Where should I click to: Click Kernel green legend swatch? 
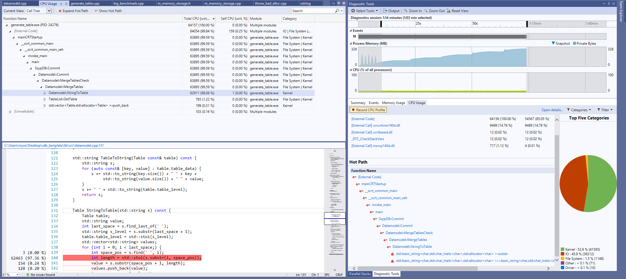(x=563, y=249)
